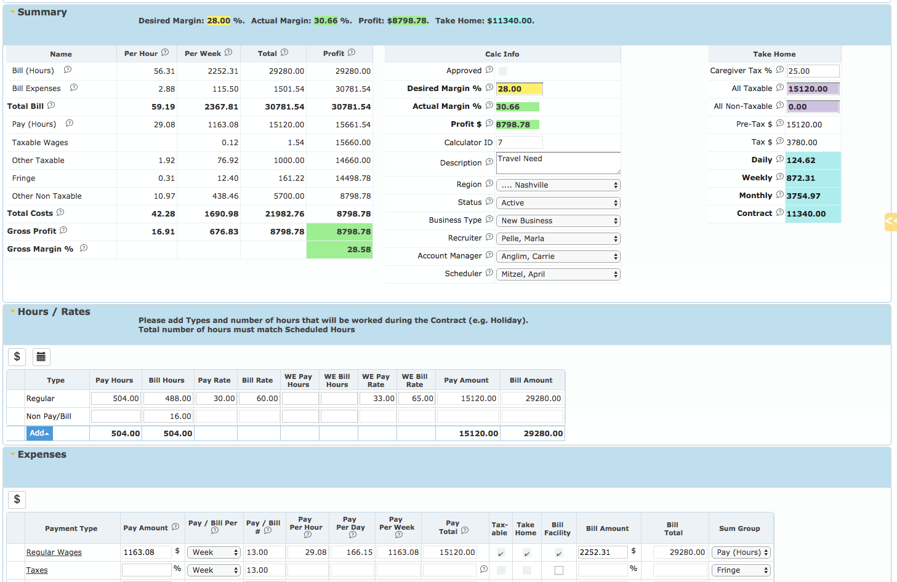Open Pay / Bill Per dropdown for Regular Wages
Viewport: 897px width, 582px height.
(214, 552)
